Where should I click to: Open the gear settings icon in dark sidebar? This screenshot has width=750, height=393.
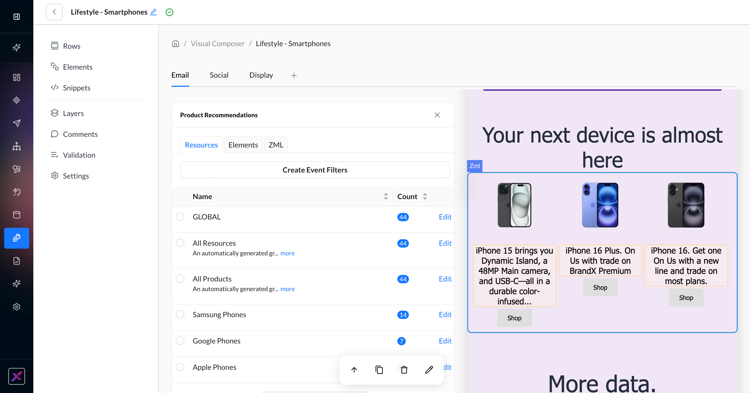pos(17,307)
